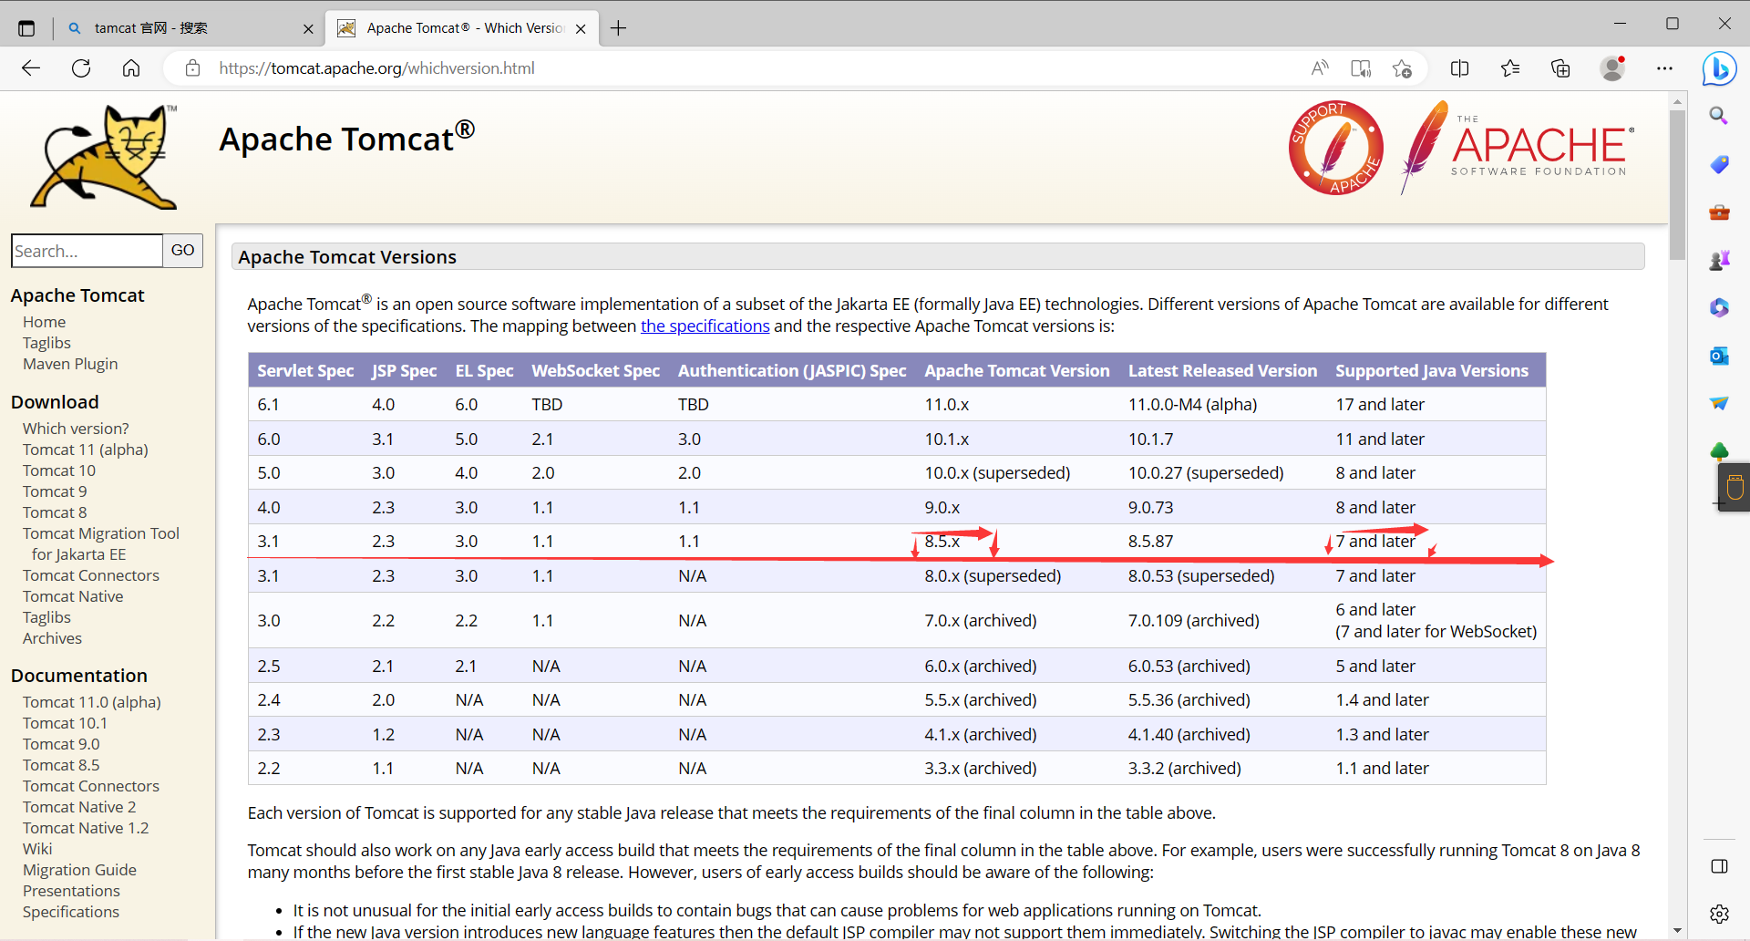The image size is (1750, 941).
Task: Go to Tomcat 11 (alpha) download
Action: (x=86, y=450)
